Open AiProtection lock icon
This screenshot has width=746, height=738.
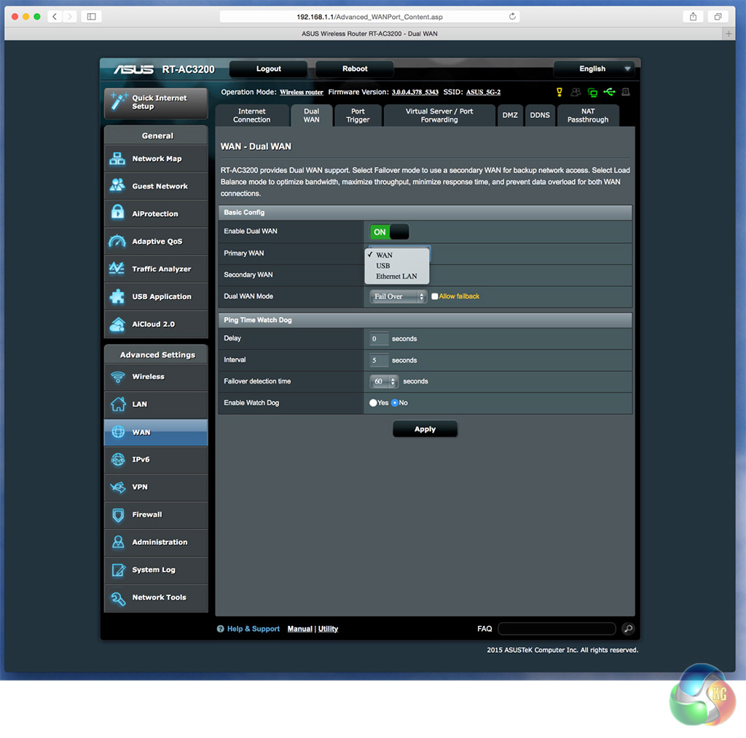pos(117,213)
